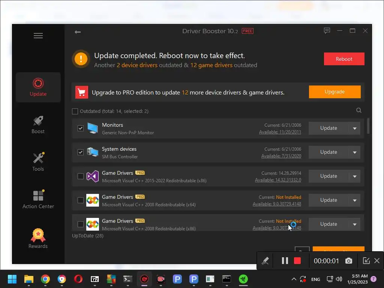Uncheck the System devices driver checkbox
The image size is (384, 288).
tap(81, 152)
